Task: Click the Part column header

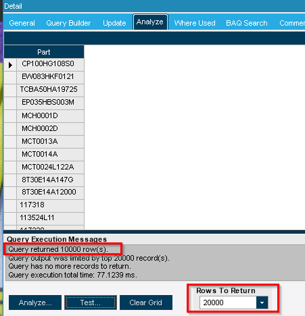Action: tap(44, 52)
